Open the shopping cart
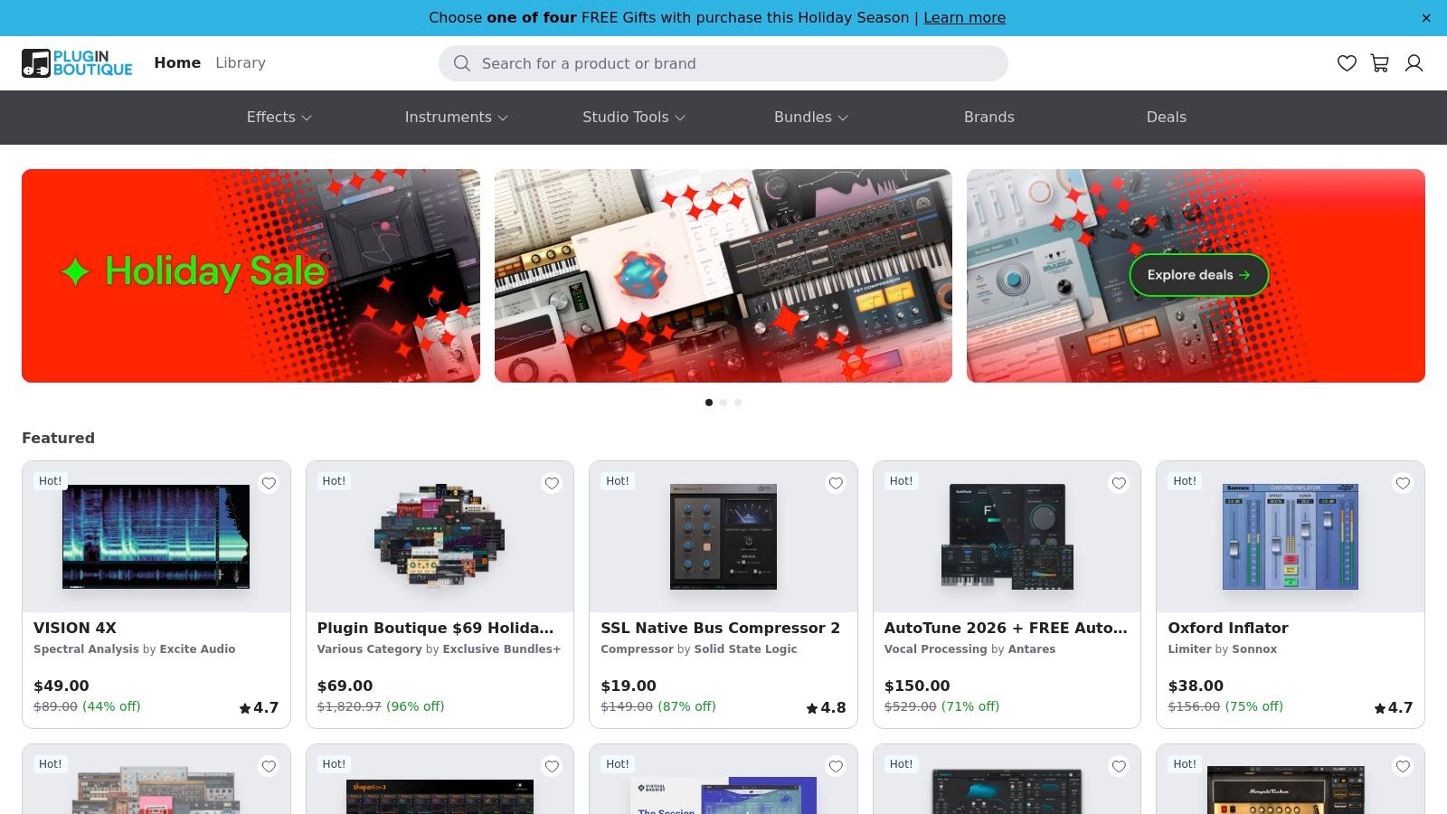The height and width of the screenshot is (814, 1447). point(1379,63)
